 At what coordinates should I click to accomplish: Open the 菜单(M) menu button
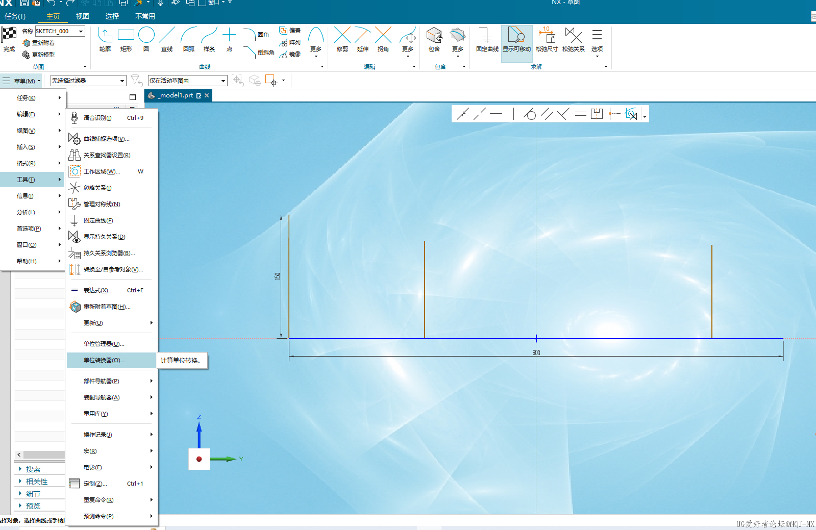(22, 81)
